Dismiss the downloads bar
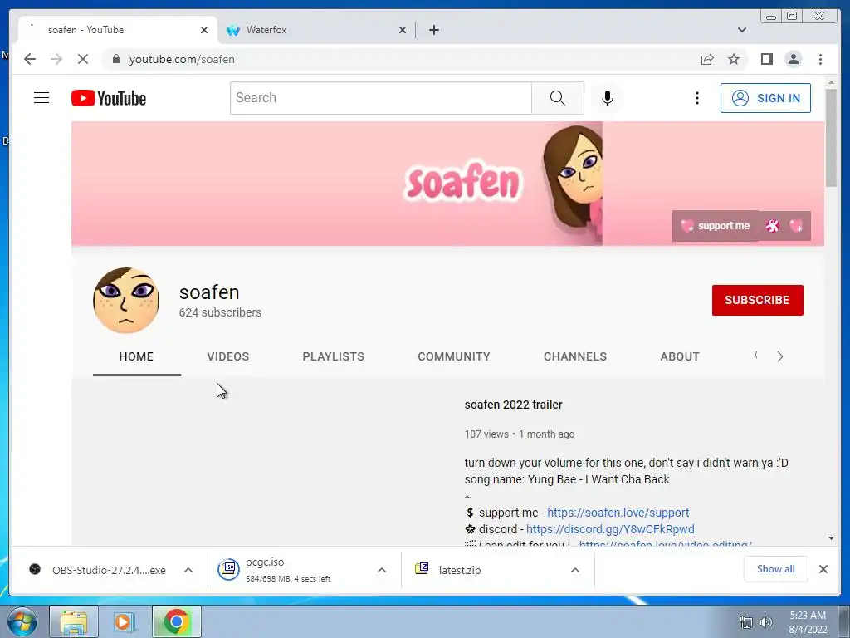Viewport: 850px width, 638px height. tap(823, 569)
